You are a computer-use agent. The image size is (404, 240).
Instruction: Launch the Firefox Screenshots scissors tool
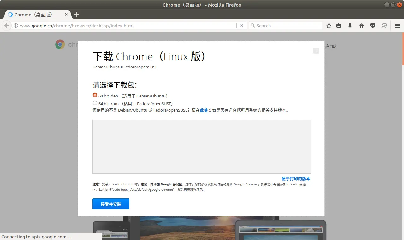tap(384, 26)
